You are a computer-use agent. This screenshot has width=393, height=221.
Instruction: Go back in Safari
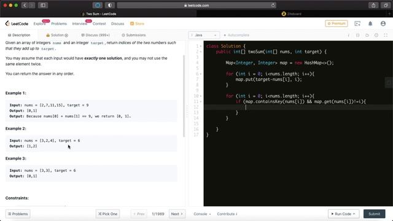[25, 5]
